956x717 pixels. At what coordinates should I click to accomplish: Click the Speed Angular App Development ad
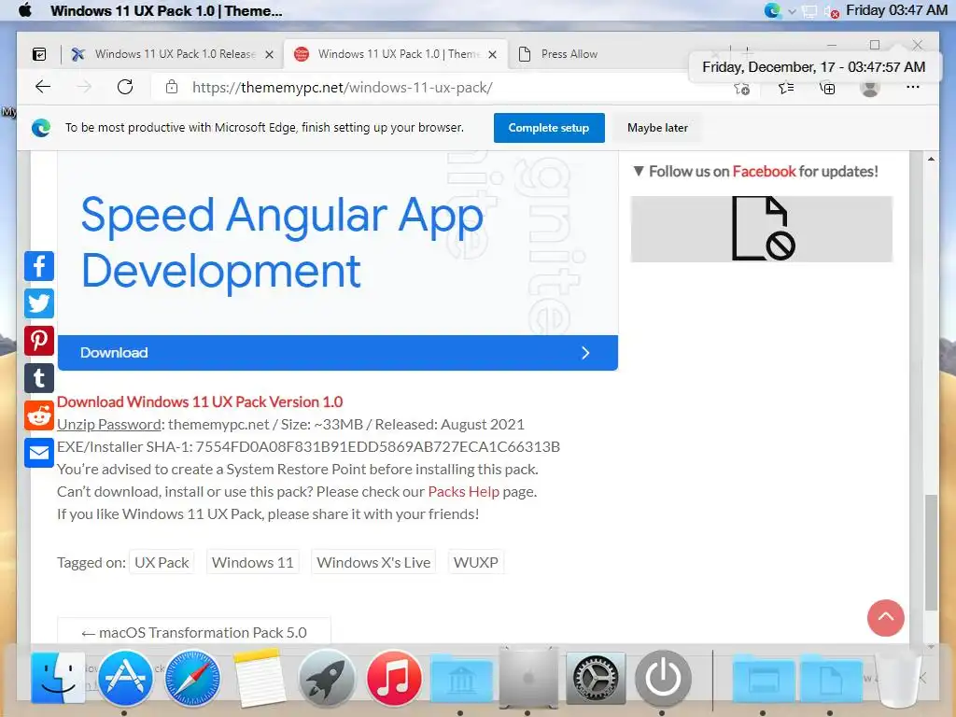tap(282, 243)
